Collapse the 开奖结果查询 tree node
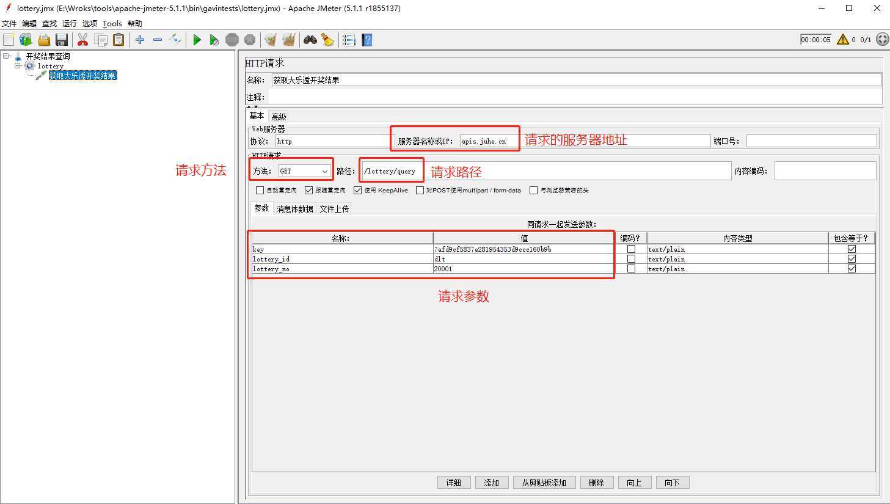Image resolution: width=890 pixels, height=504 pixels. (6, 56)
